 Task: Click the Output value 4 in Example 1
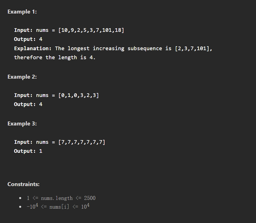(41, 39)
